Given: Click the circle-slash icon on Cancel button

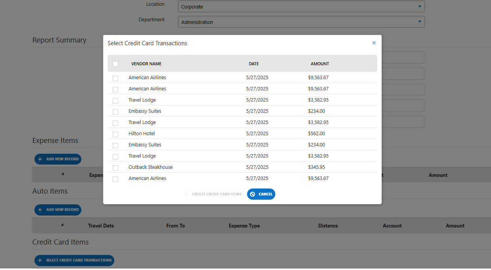Looking at the screenshot, I should (x=252, y=194).
